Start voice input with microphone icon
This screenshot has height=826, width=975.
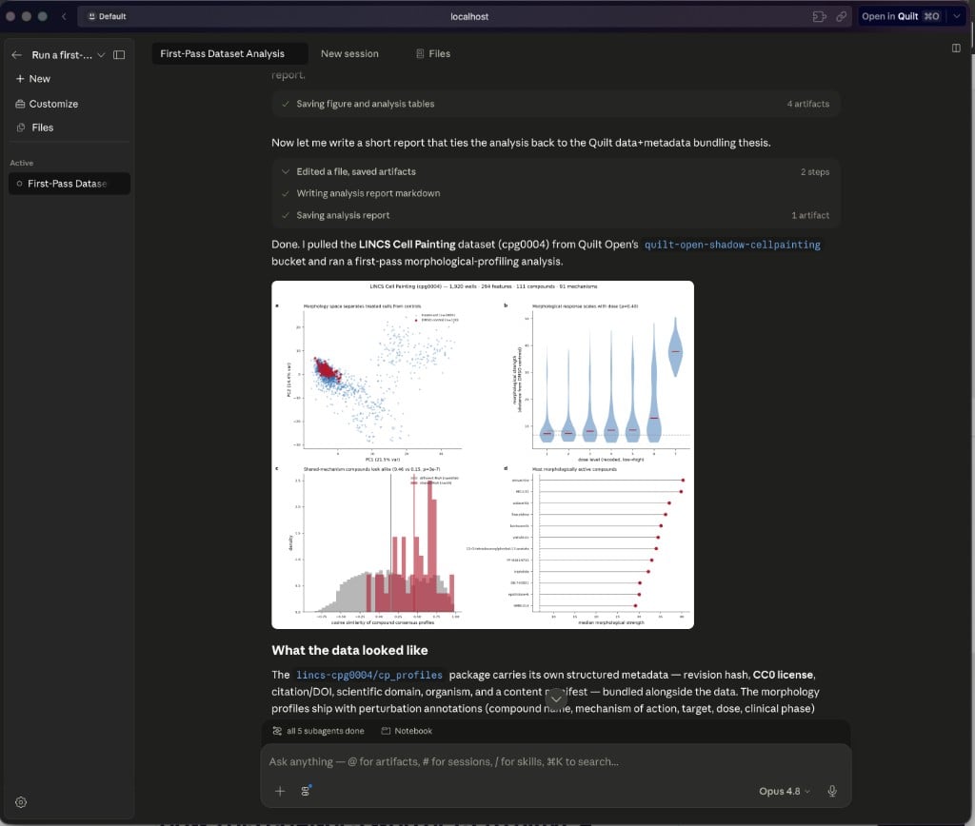tap(832, 791)
